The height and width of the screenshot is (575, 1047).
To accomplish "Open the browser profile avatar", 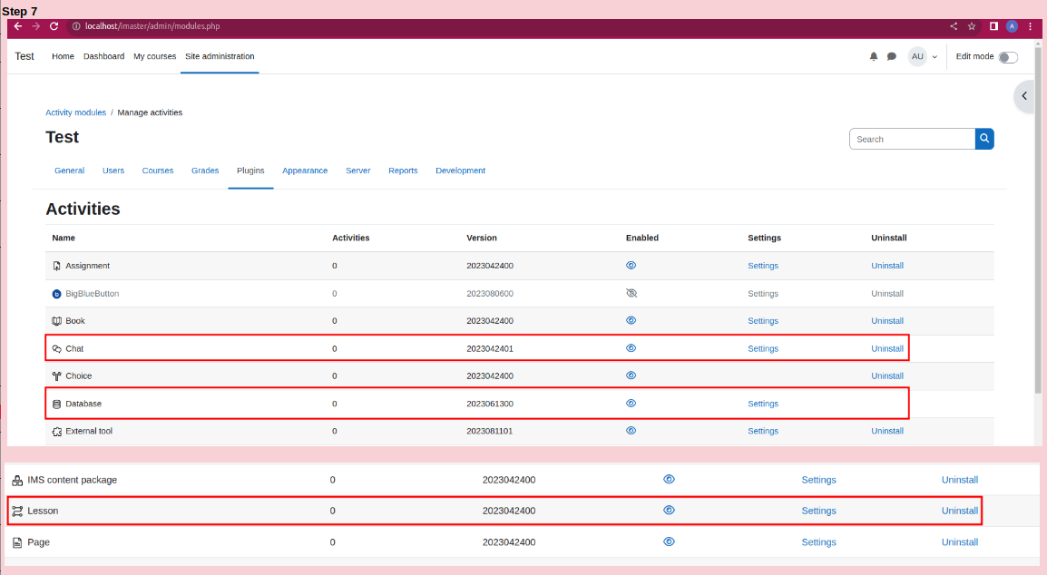I will (1013, 26).
